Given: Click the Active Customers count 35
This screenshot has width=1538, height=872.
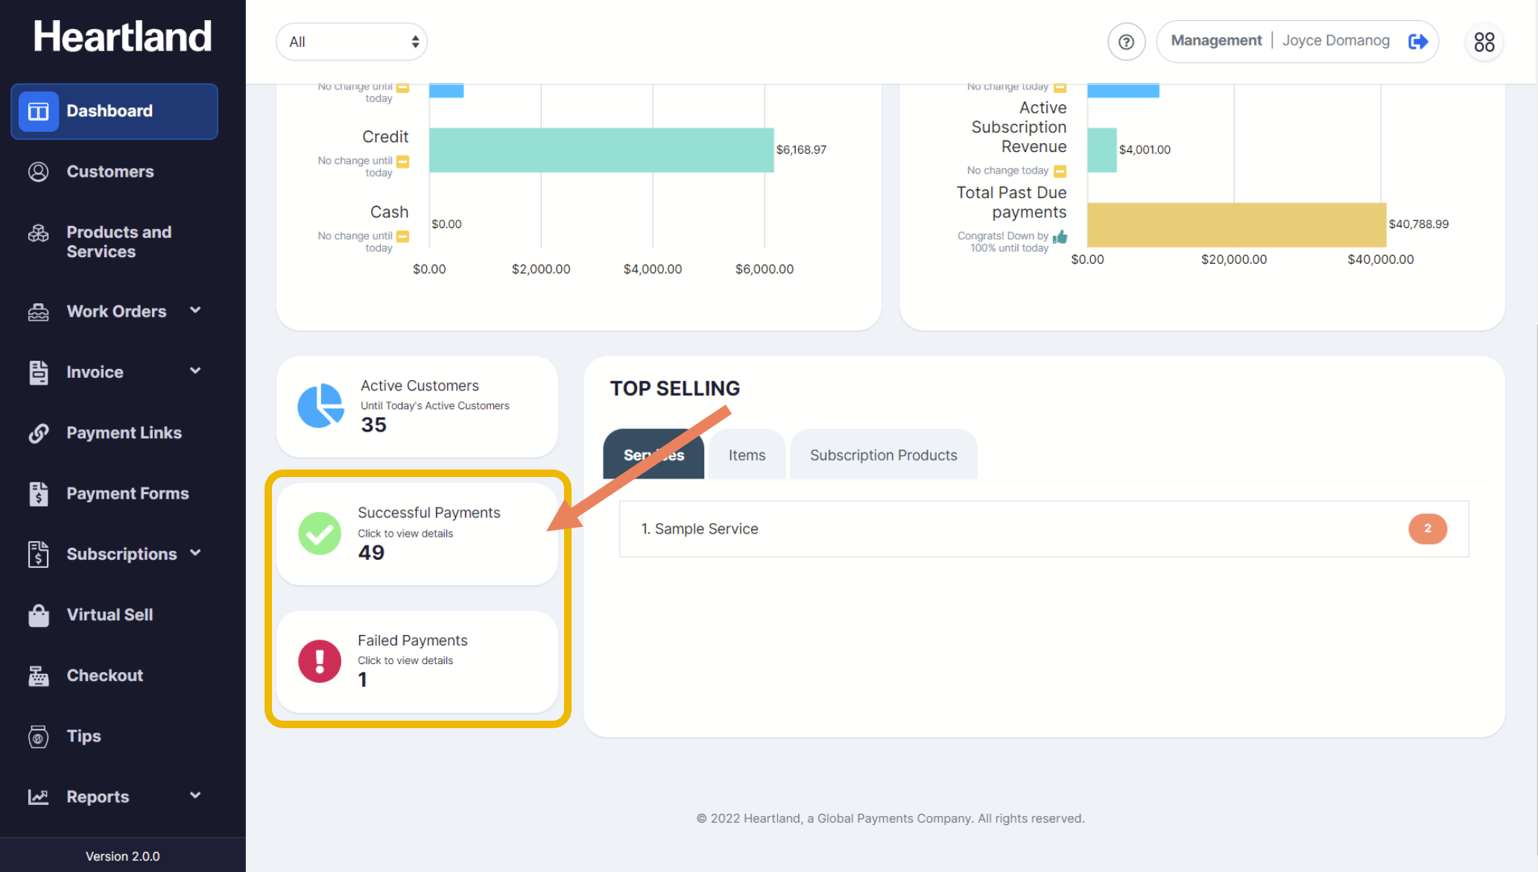Looking at the screenshot, I should pos(373,426).
